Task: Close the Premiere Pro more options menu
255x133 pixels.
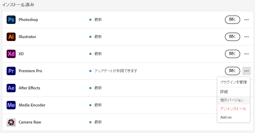Action: [247, 71]
